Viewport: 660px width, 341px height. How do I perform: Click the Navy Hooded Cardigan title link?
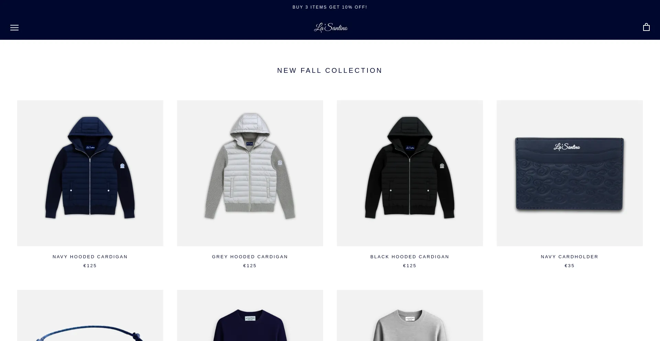point(90,257)
